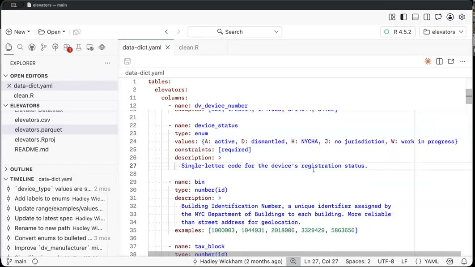475x267 pixels.
Task: Open Explorer panel ellipsis menu
Action: 107,63
